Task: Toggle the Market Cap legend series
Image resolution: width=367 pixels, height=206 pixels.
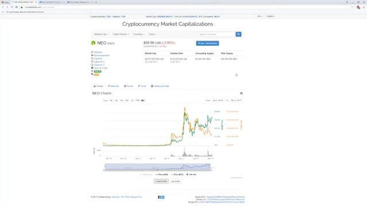Action: click(x=146, y=175)
